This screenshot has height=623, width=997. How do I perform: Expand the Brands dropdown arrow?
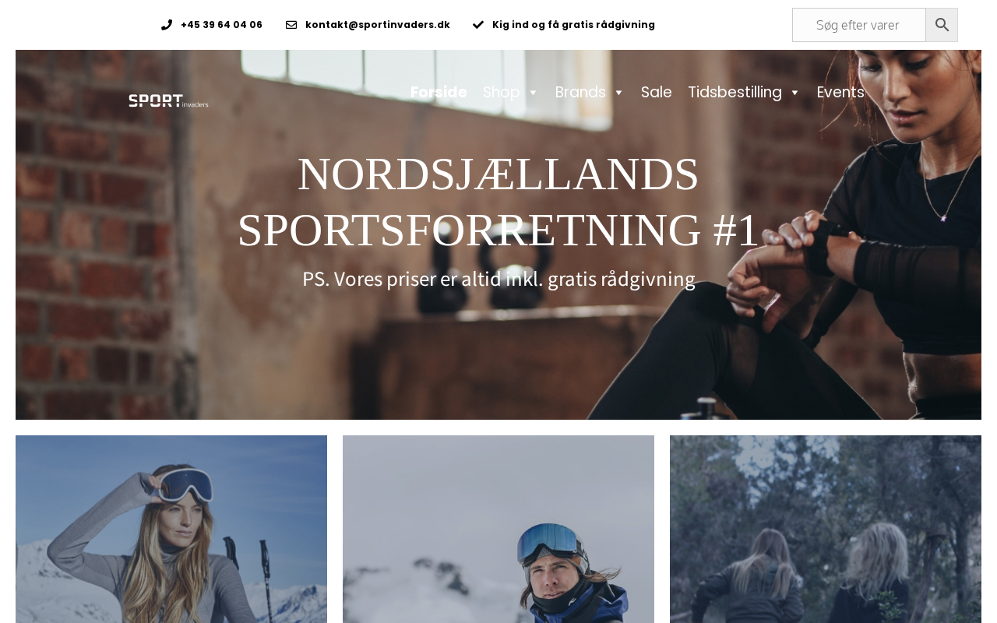[618, 93]
